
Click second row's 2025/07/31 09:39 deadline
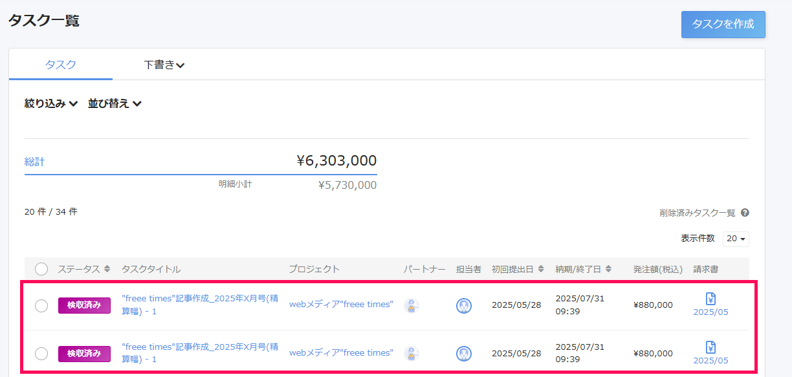(x=580, y=353)
